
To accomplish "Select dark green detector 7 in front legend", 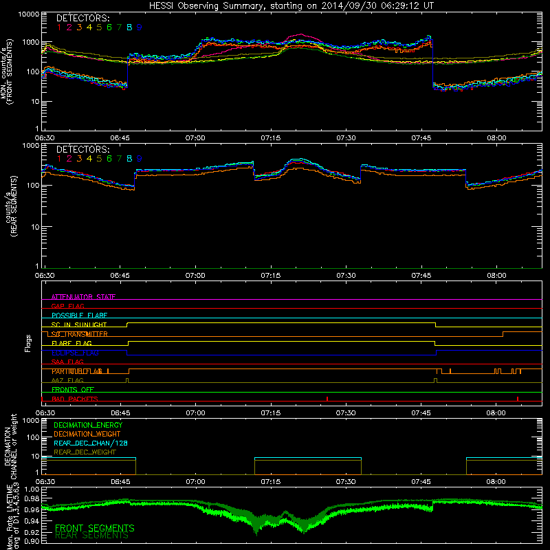I will pos(119,27).
